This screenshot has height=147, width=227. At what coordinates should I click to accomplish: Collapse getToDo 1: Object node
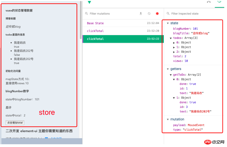tap(174, 98)
